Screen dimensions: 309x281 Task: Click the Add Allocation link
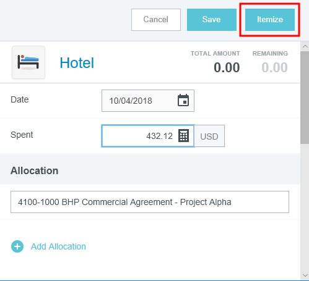coord(58,246)
